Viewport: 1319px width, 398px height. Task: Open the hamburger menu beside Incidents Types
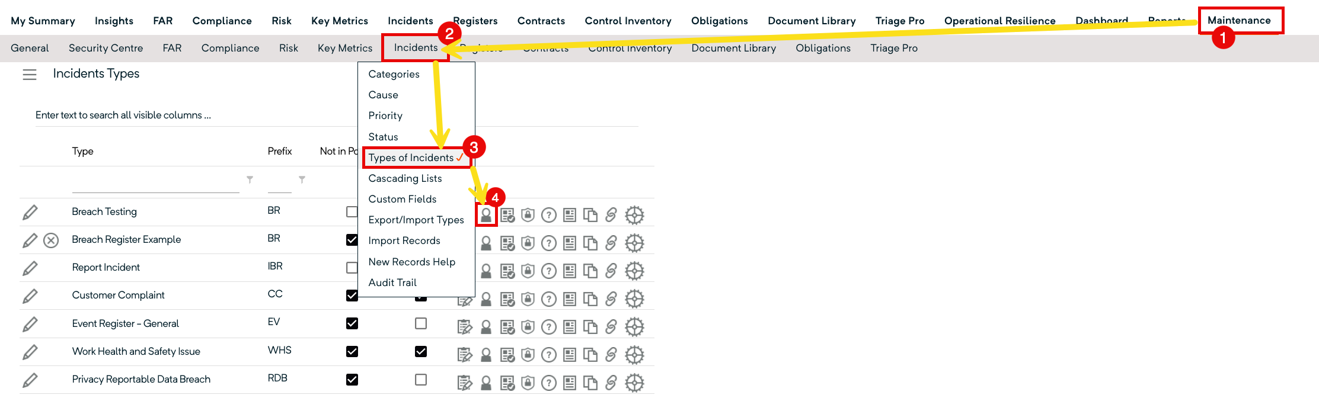tap(30, 75)
